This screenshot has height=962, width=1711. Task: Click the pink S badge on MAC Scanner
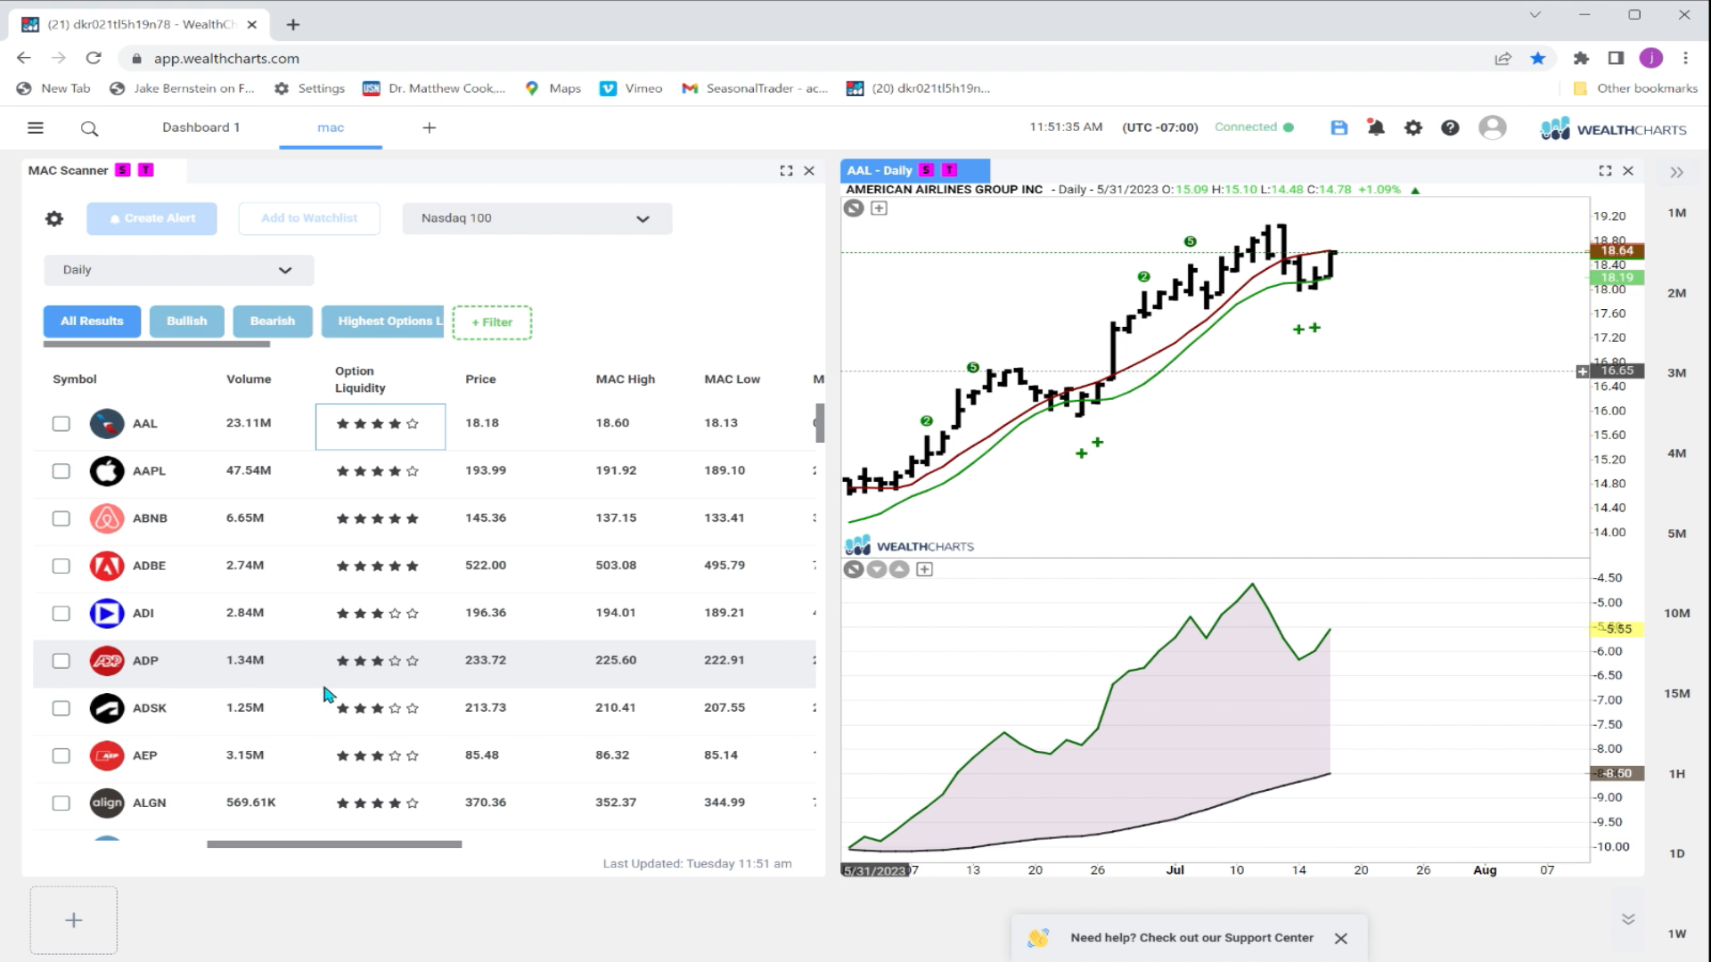pos(123,170)
